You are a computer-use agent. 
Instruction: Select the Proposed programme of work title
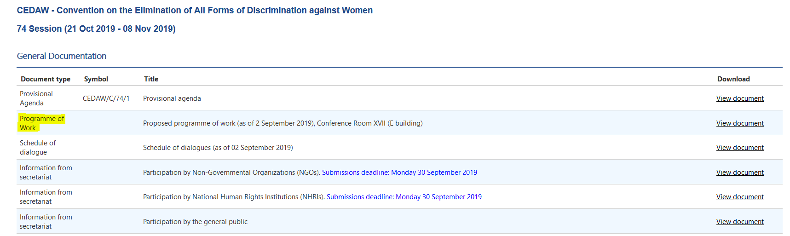283,123
